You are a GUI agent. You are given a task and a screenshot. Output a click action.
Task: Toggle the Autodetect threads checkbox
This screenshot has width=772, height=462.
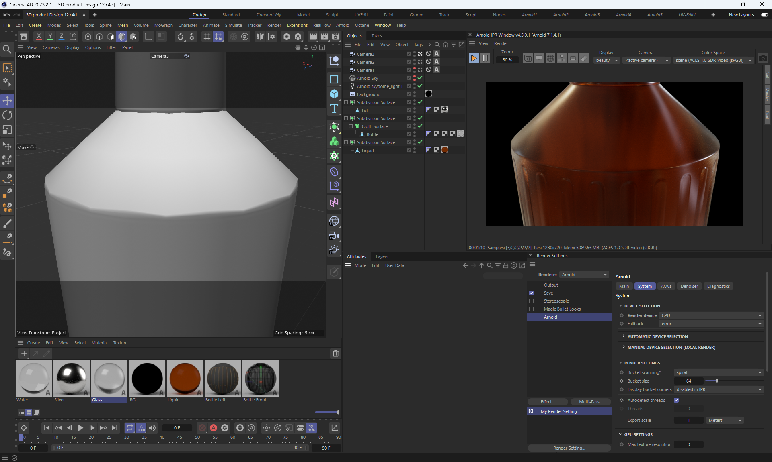coord(676,400)
